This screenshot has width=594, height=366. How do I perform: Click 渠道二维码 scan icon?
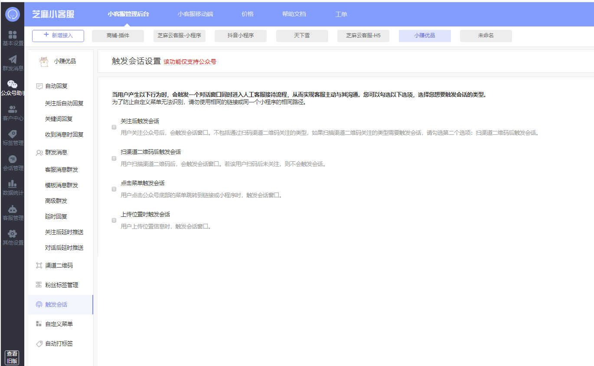click(x=39, y=265)
